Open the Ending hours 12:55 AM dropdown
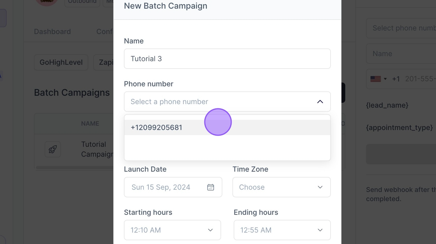Screen dimensions: 436x244 282,230
